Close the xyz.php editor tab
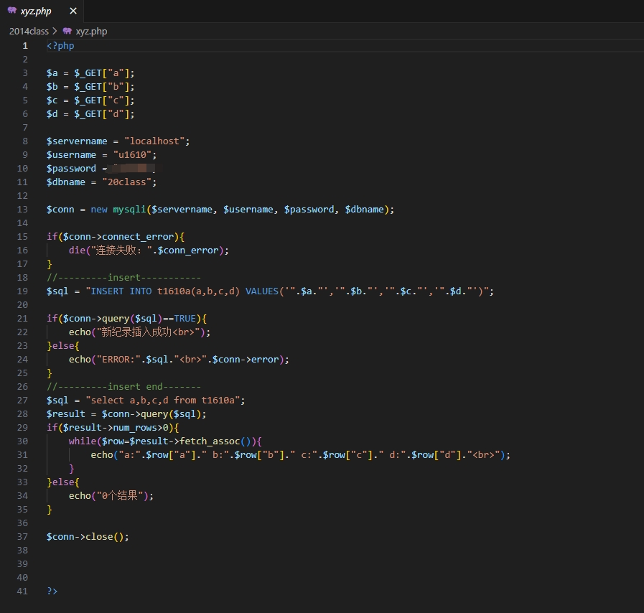Screen dimensions: 644x613 pyautogui.click(x=73, y=11)
